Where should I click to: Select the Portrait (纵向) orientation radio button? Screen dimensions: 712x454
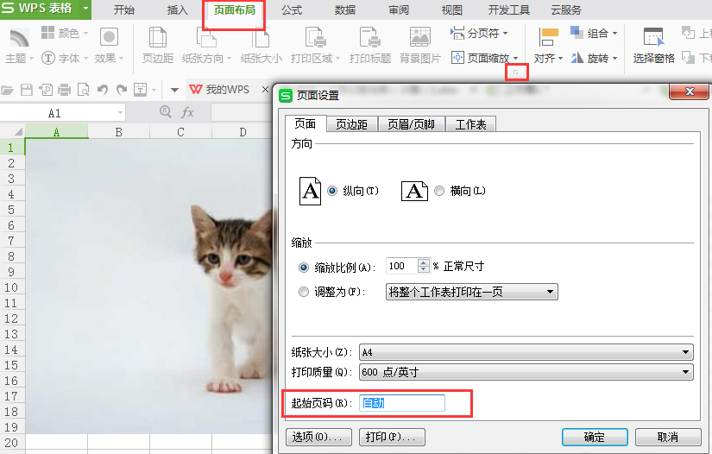332,191
